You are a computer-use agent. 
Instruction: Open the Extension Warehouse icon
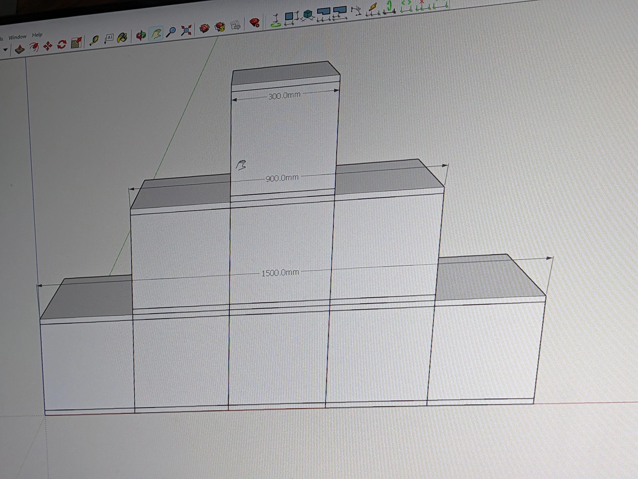220,27
